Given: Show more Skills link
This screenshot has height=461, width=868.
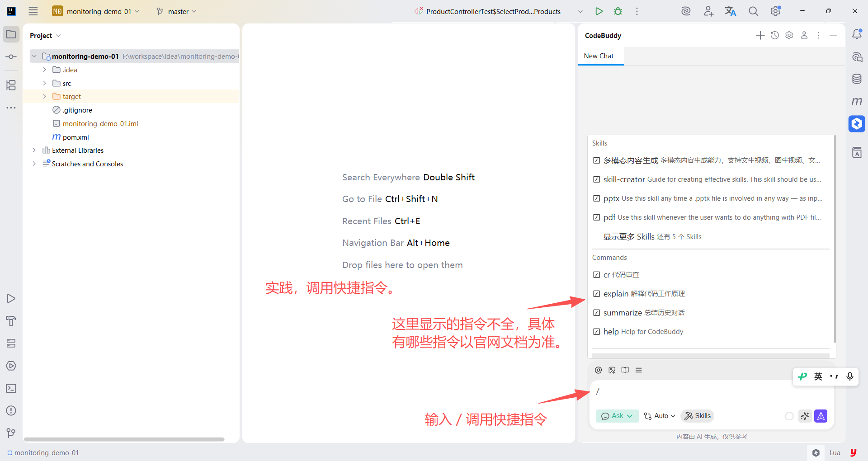Looking at the screenshot, I should coord(652,237).
